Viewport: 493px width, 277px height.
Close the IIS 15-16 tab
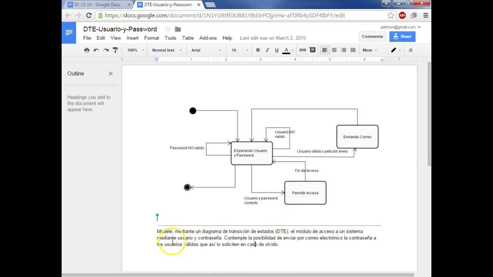coord(129,5)
